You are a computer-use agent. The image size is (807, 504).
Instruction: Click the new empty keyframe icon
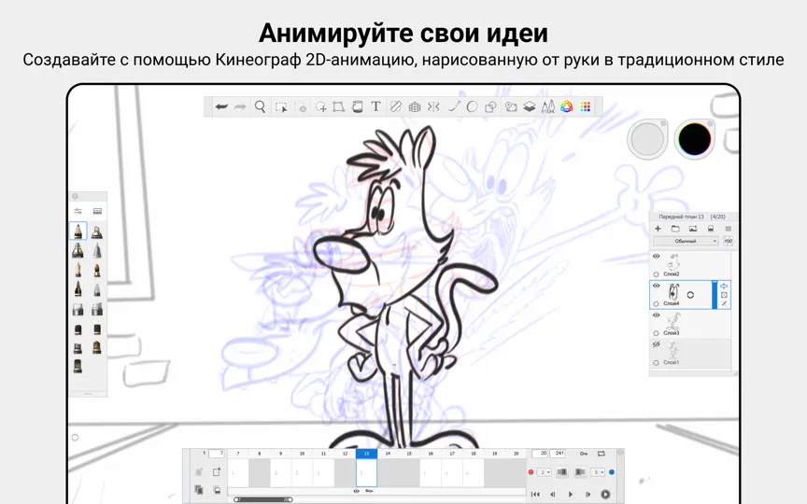pos(218,471)
